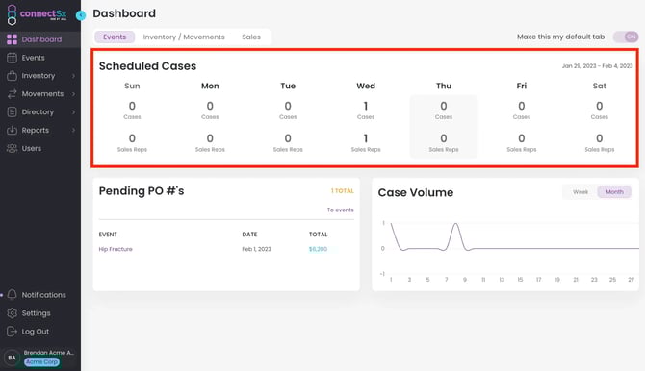Click the Jan 29, 2023 - Feb 4, 2023 date range
Viewport: 645px width, 371px height.
pos(597,66)
